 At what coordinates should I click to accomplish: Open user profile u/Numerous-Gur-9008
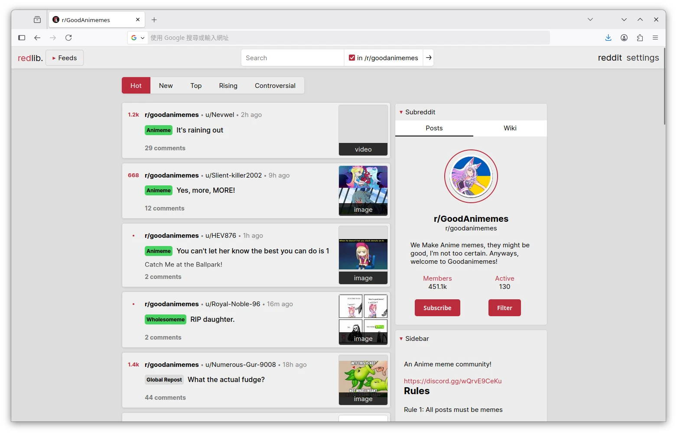pos(241,365)
